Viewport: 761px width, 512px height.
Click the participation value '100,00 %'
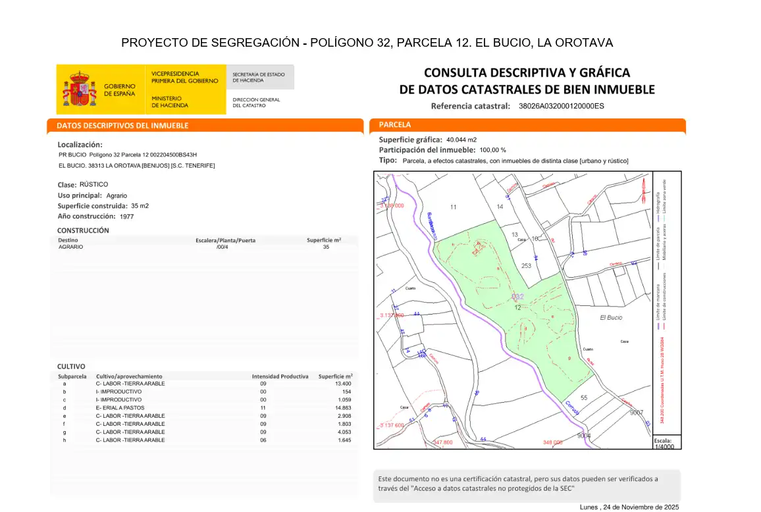pyautogui.click(x=492, y=151)
